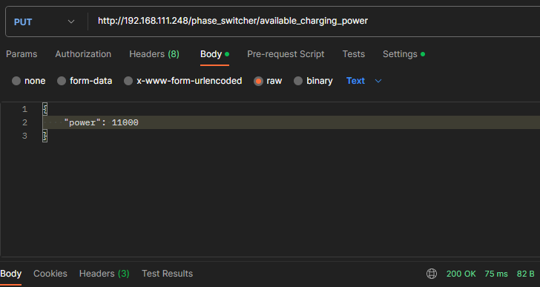Open the Settings tab

click(x=404, y=54)
